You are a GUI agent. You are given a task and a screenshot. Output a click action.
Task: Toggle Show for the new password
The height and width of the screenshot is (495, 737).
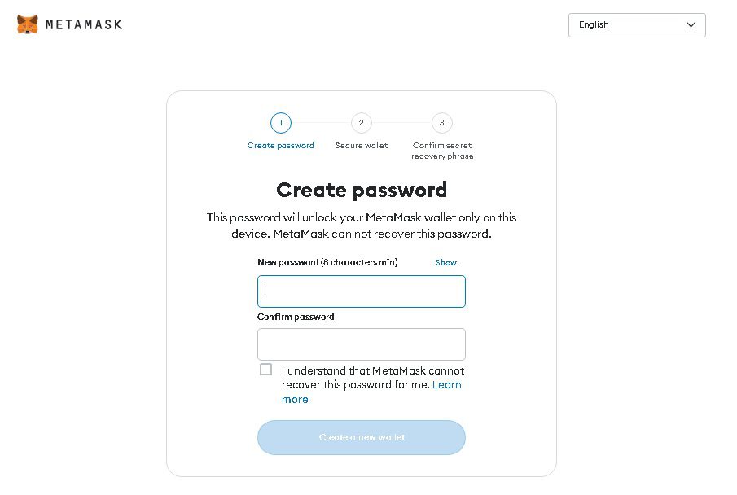[x=446, y=263]
